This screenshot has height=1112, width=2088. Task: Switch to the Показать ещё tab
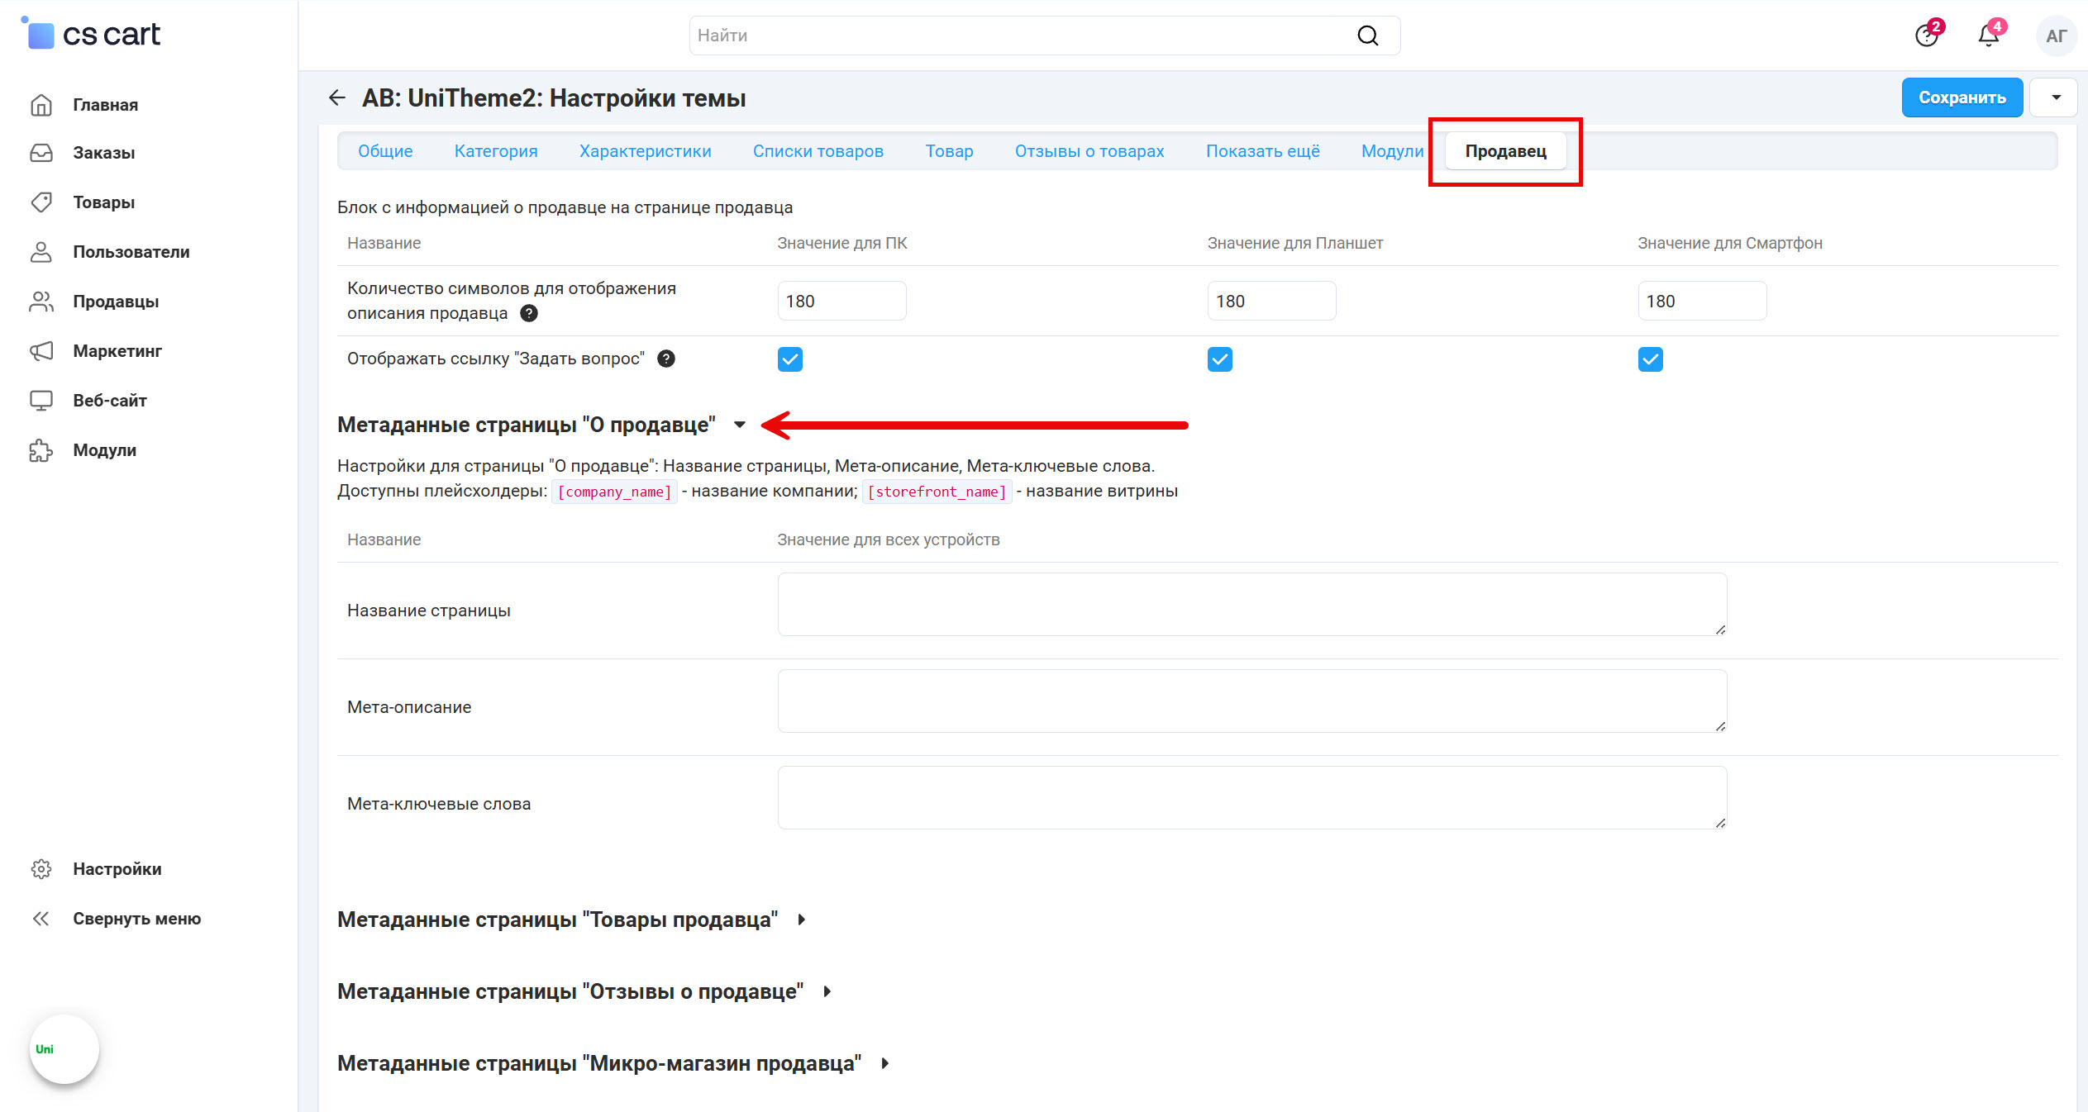pyautogui.click(x=1263, y=151)
